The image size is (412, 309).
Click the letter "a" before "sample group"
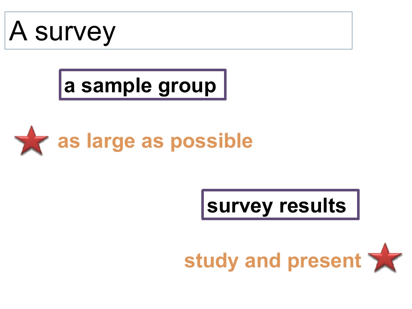[70, 86]
